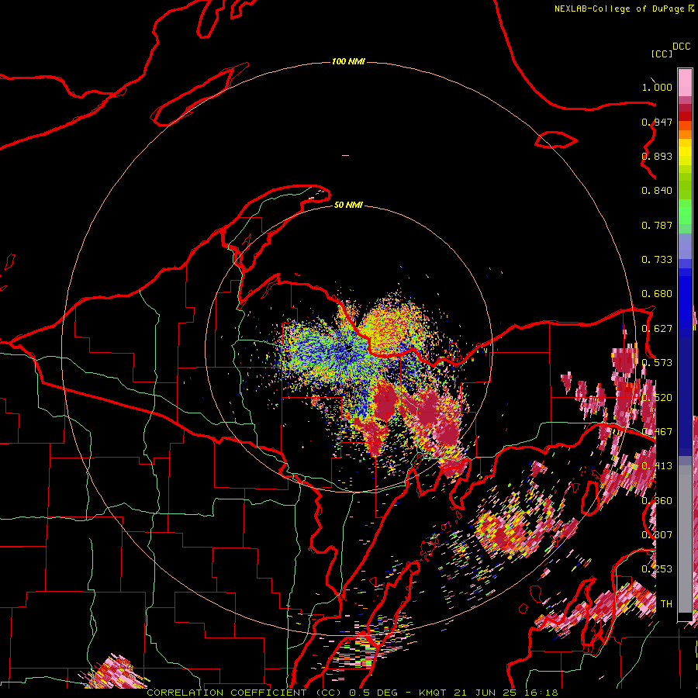Click the 1.000 legend value
The height and width of the screenshot is (698, 698).
[x=657, y=87]
